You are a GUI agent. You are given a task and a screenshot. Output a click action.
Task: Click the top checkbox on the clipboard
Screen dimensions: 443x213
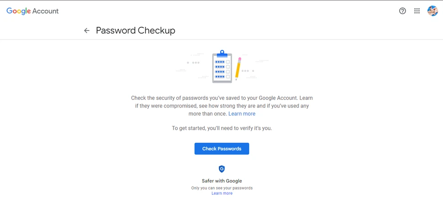pos(228,61)
